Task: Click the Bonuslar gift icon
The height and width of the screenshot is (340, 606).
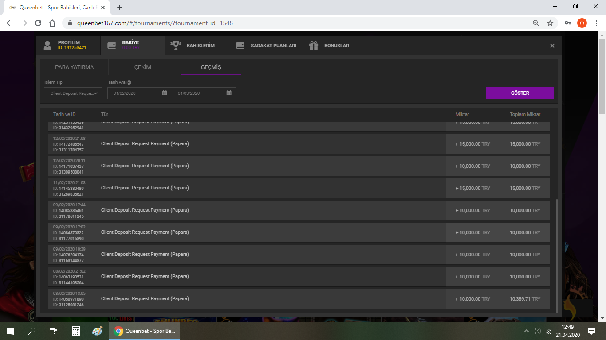Action: click(x=314, y=45)
